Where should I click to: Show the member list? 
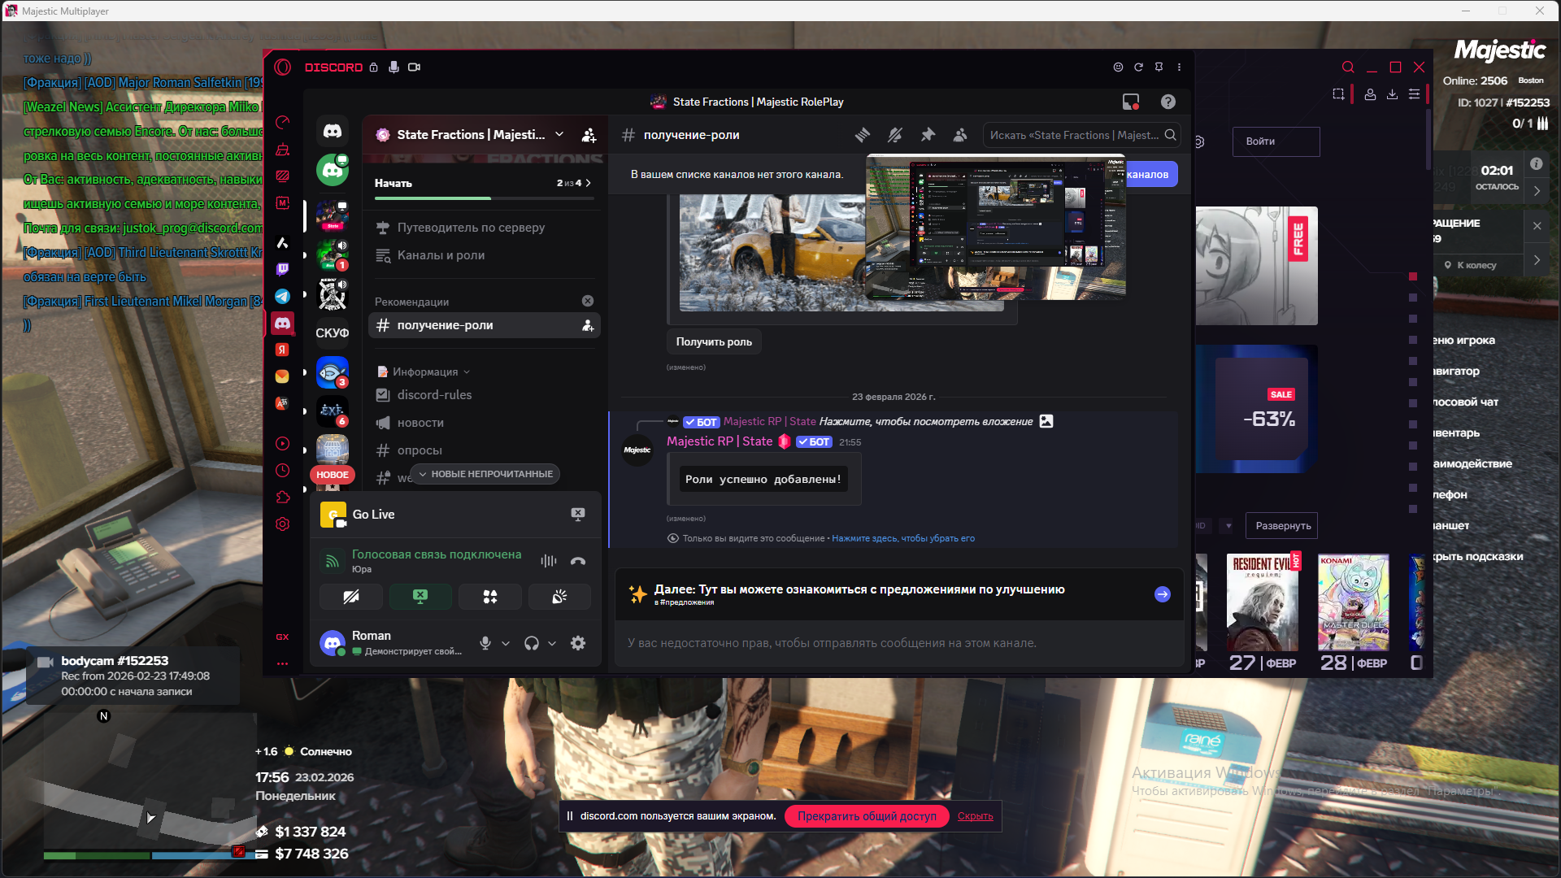960,135
